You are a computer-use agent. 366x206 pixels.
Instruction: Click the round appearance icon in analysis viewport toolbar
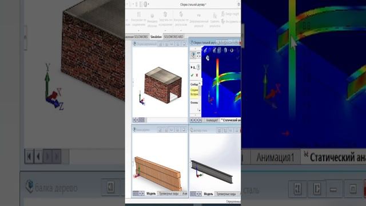click(x=232, y=50)
